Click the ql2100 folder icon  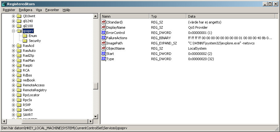[19, 26]
